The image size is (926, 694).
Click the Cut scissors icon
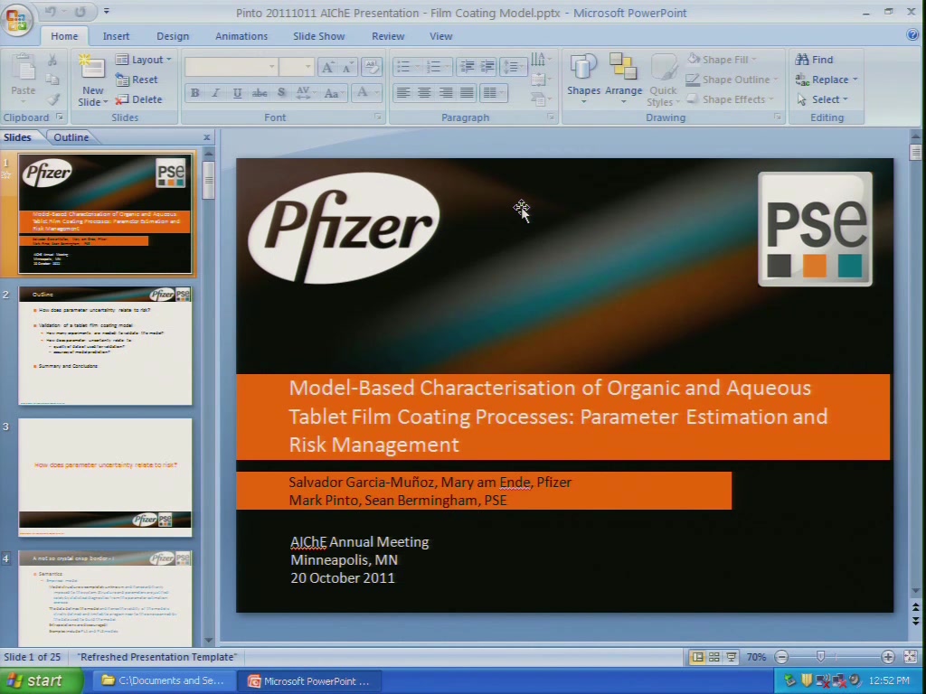click(x=52, y=61)
